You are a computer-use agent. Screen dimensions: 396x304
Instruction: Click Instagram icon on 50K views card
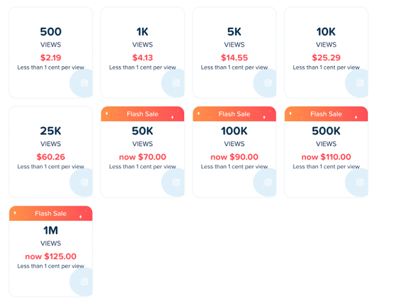coord(176,182)
